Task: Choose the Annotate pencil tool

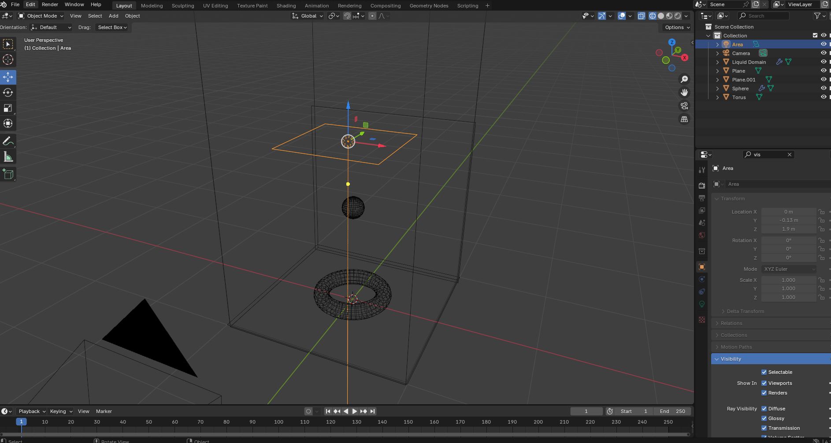Action: tap(8, 141)
